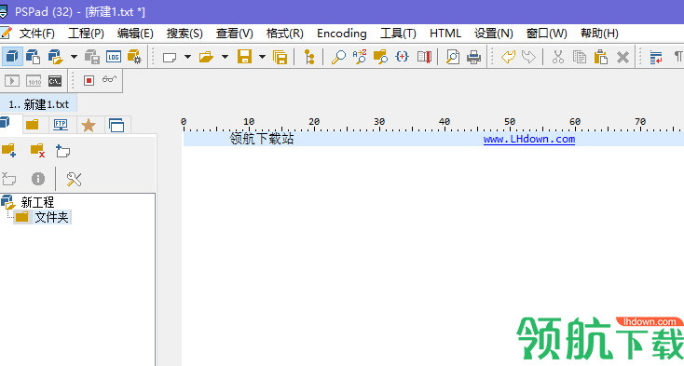Open the LOG window icon
Viewport: 684px width, 366px height.
[x=114, y=57]
